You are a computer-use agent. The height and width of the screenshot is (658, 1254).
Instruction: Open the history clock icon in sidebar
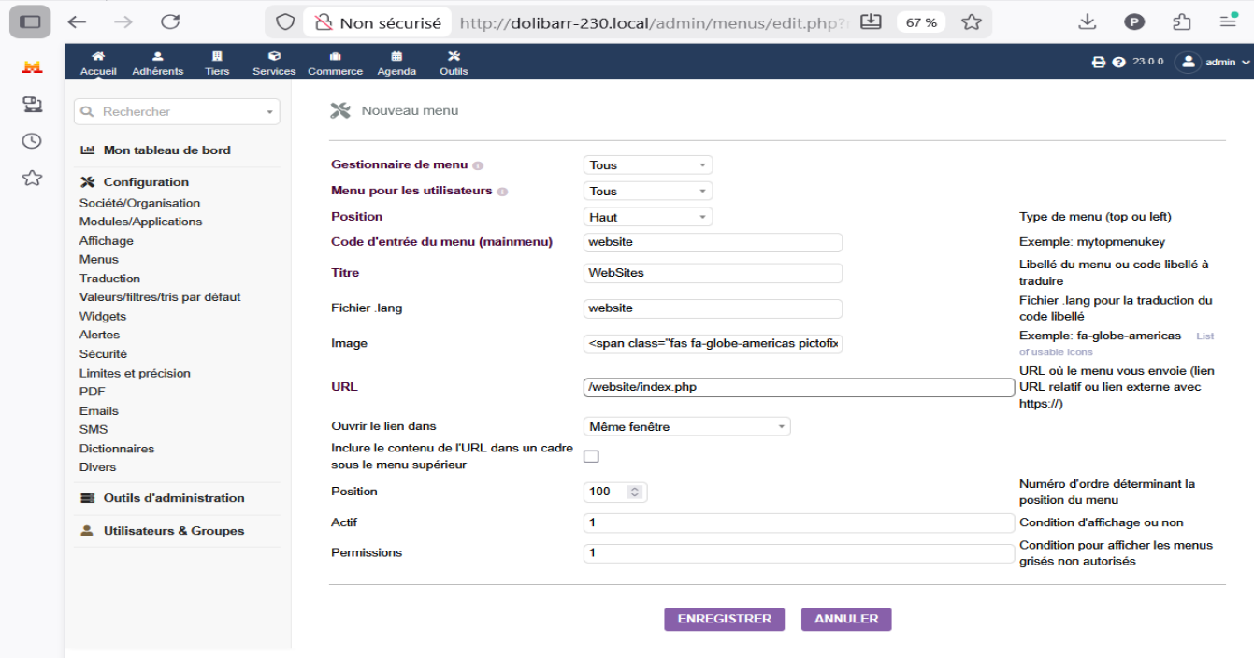coord(32,140)
